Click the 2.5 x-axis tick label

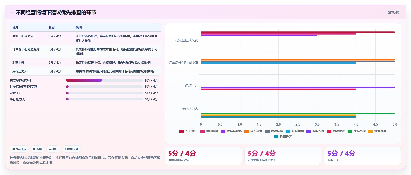[x=298, y=124]
